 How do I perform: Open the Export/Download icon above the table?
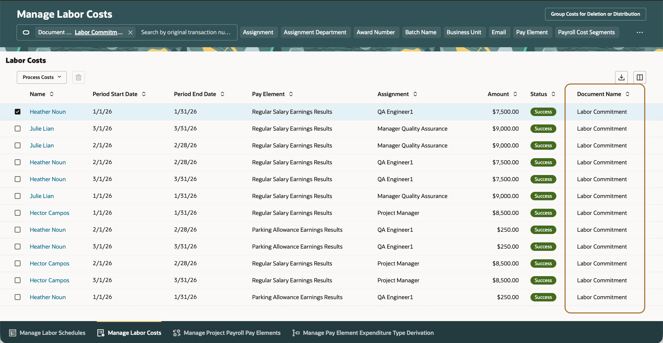click(x=621, y=77)
